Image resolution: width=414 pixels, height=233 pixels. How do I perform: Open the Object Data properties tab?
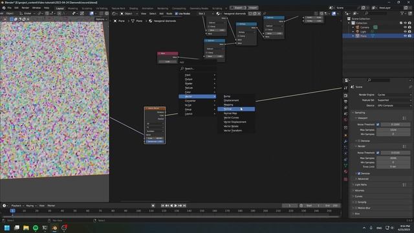[x=345, y=166]
